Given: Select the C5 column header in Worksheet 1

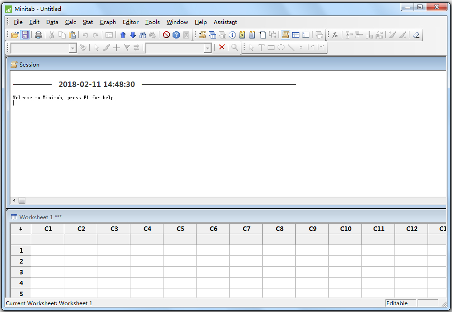Looking at the screenshot, I should 180,229.
